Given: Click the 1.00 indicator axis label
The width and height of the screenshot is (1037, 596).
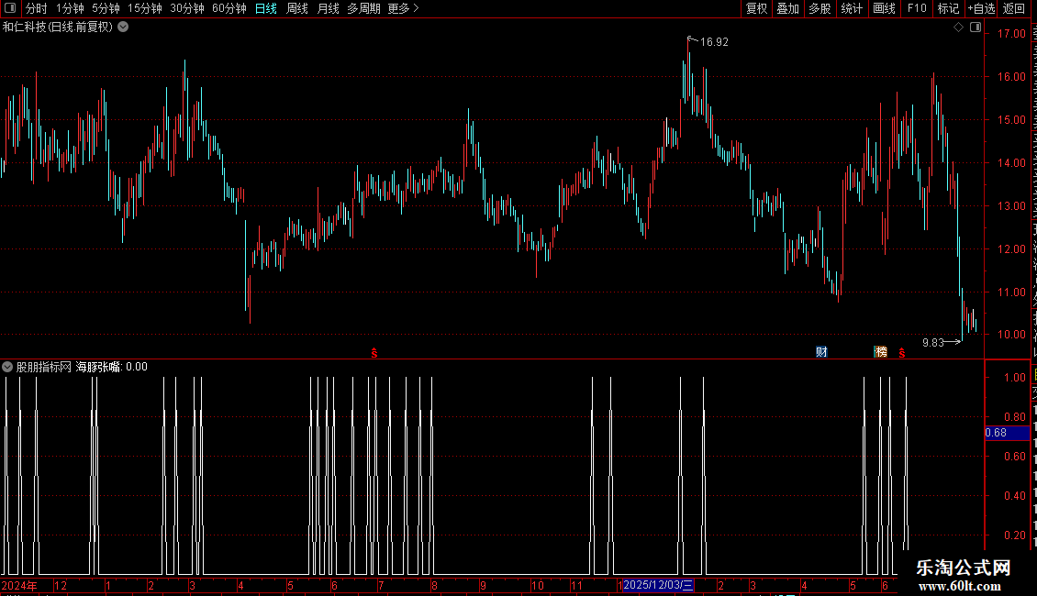Looking at the screenshot, I should coord(1015,378).
